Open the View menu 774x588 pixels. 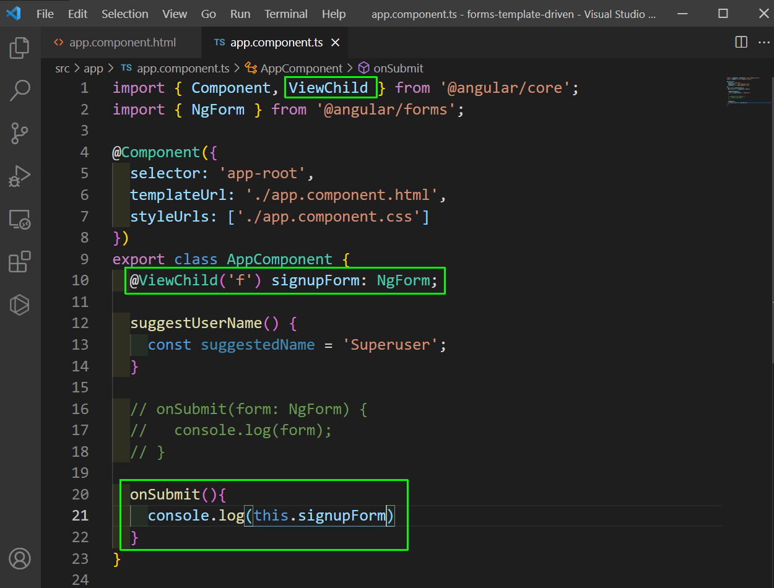(175, 14)
